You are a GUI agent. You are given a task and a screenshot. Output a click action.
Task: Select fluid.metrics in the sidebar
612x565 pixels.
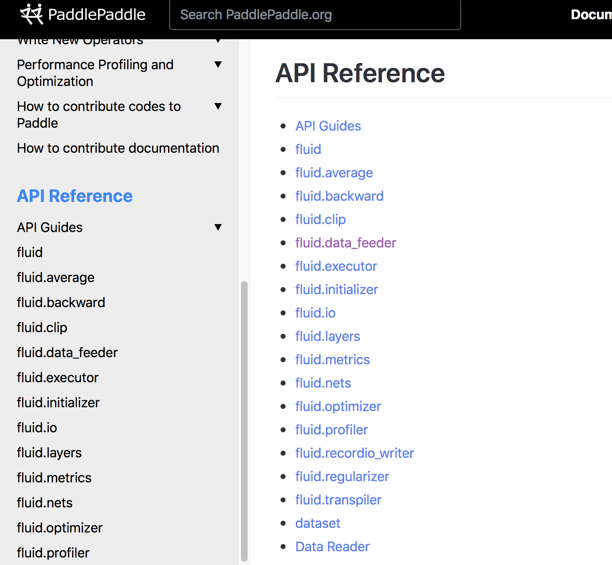[x=54, y=478]
